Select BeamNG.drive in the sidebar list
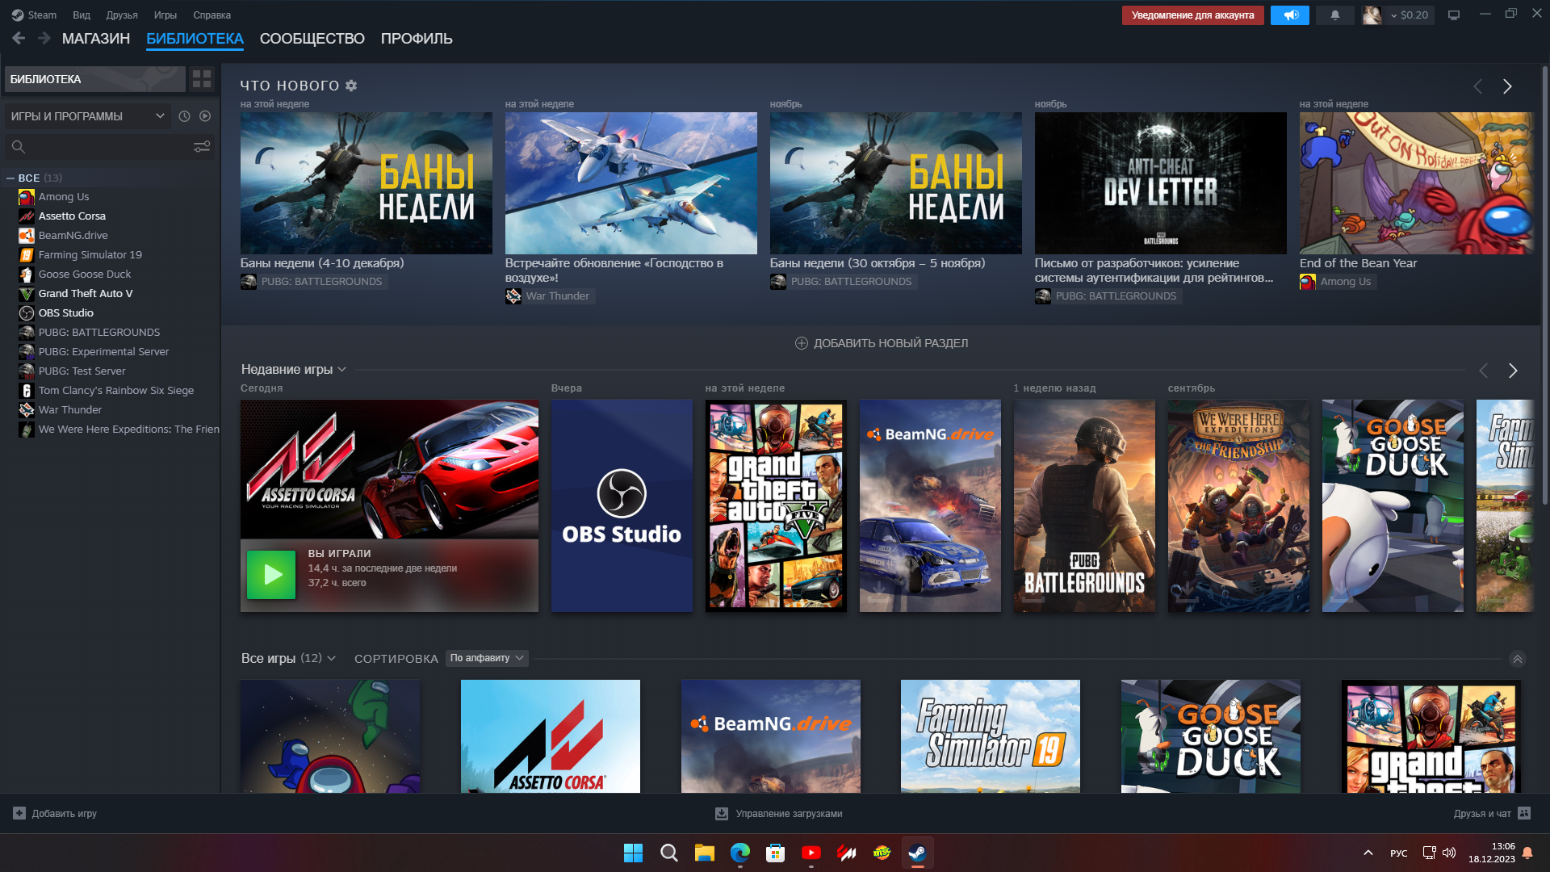 [73, 236]
